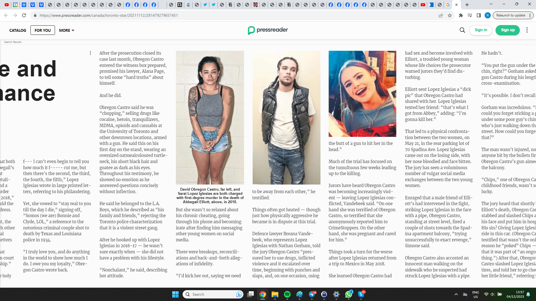Switch to the first Twitter tab
This screenshot has width=536, height=301.
[x=205, y=5]
